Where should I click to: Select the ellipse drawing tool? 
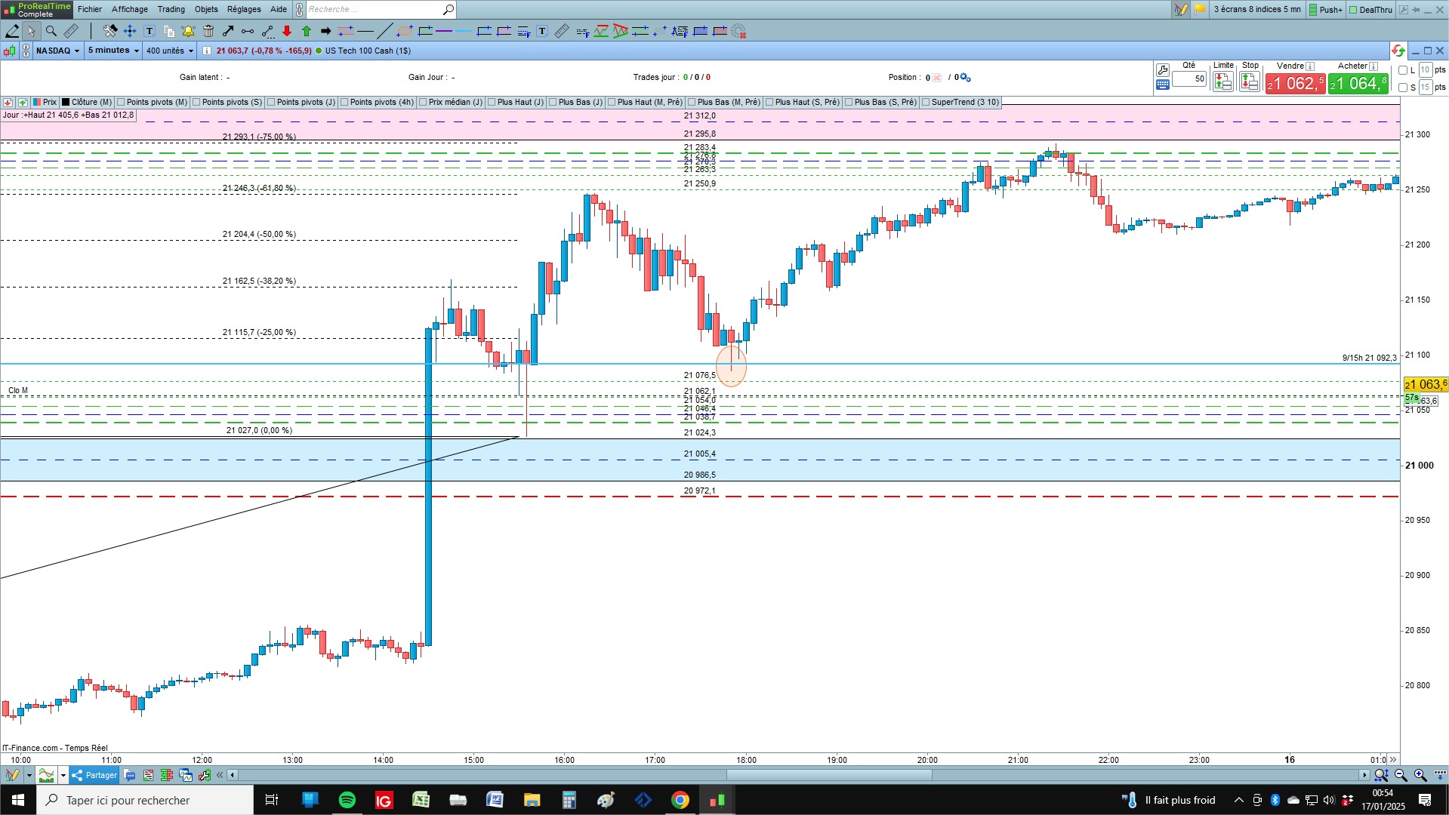click(x=405, y=31)
